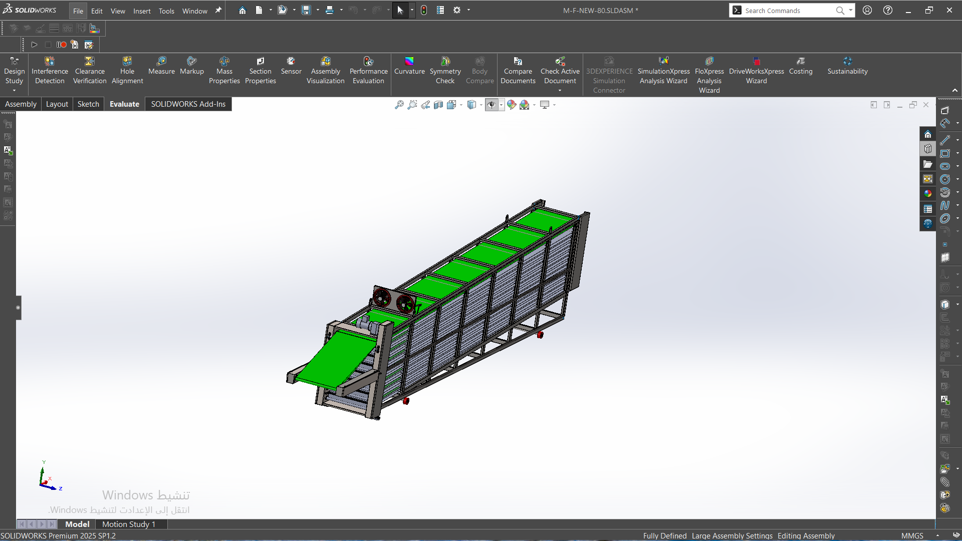Click the Curvature display tool
The width and height of the screenshot is (962, 541).
click(409, 66)
